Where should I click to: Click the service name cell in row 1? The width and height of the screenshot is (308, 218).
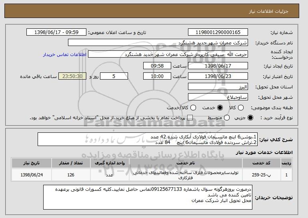[186, 175]
